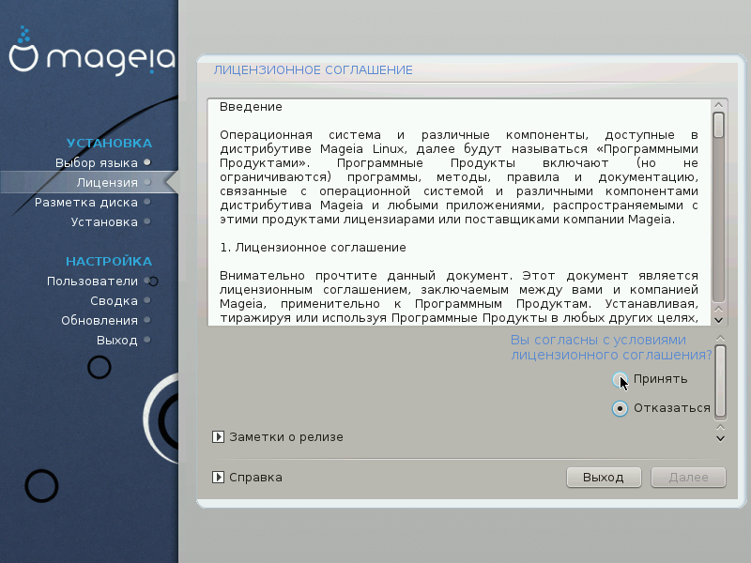Click license text scrollbar up arrow

click(718, 105)
